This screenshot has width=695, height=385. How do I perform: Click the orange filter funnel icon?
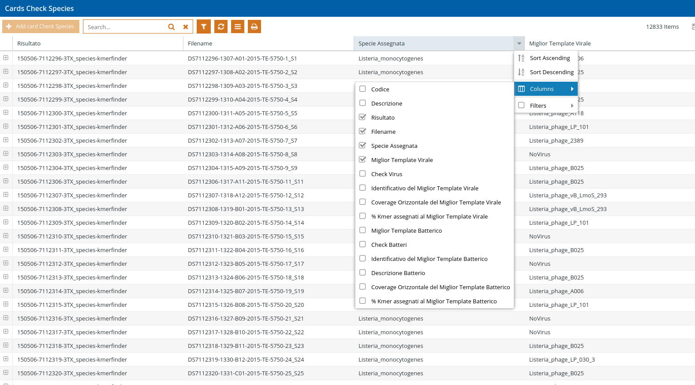(203, 26)
